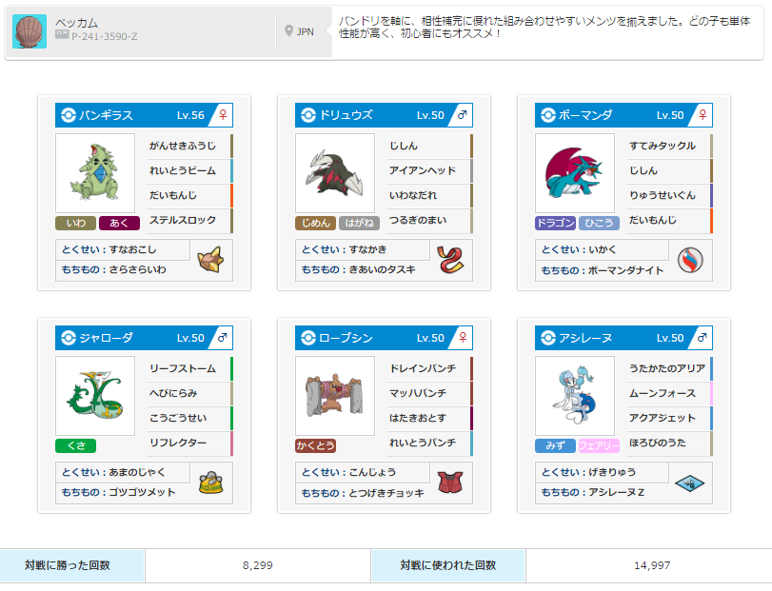
Task: Click the Poké Ball icon beside バンギラス
Action: (69, 115)
